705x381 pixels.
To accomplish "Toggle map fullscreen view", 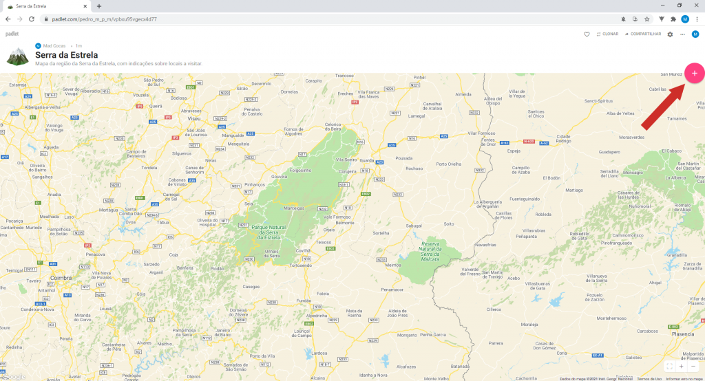I will [x=669, y=366].
